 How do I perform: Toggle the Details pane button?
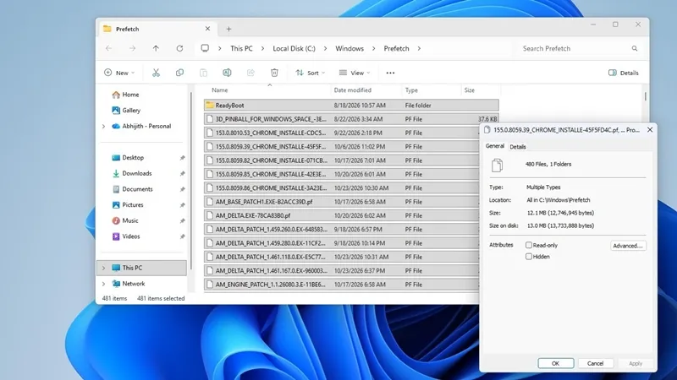[623, 73]
